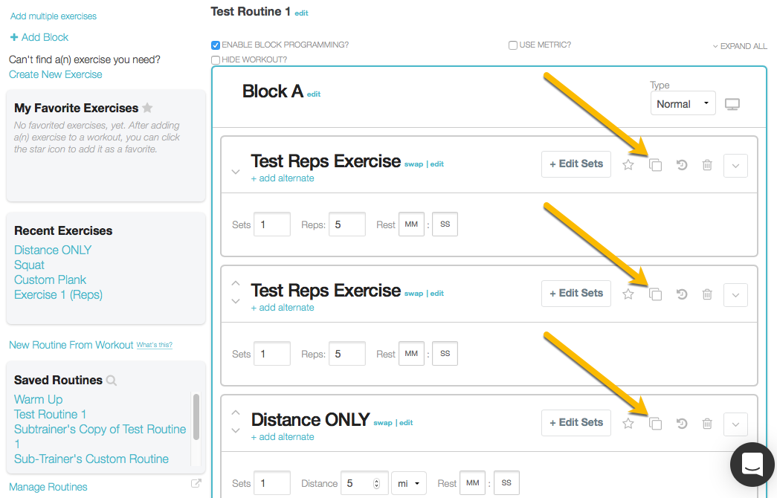Favorite the Distance ONLY exercise with star
777x498 pixels.
click(x=628, y=423)
